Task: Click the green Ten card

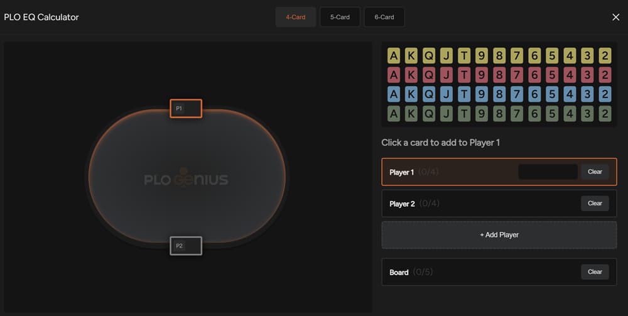Action: (x=464, y=114)
